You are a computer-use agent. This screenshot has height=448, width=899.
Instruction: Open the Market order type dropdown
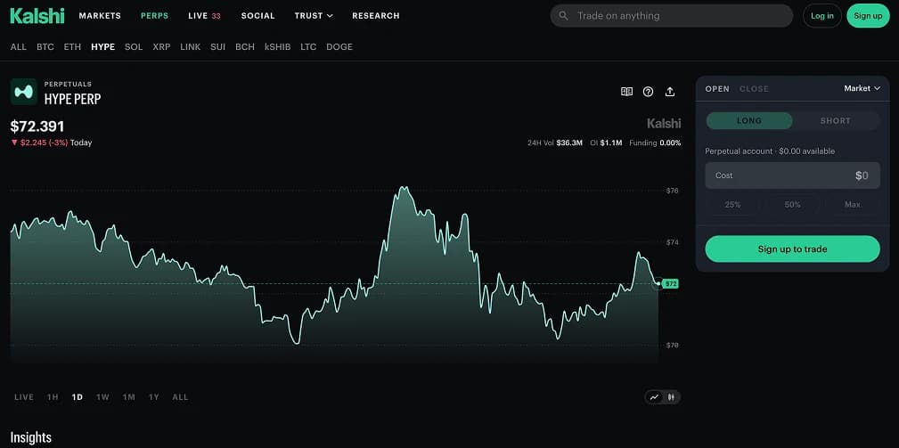pos(862,88)
